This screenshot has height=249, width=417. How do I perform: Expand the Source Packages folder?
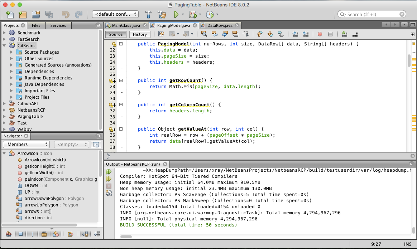(x=11, y=52)
